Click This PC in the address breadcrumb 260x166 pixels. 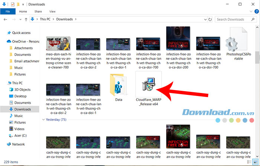(x=48, y=19)
